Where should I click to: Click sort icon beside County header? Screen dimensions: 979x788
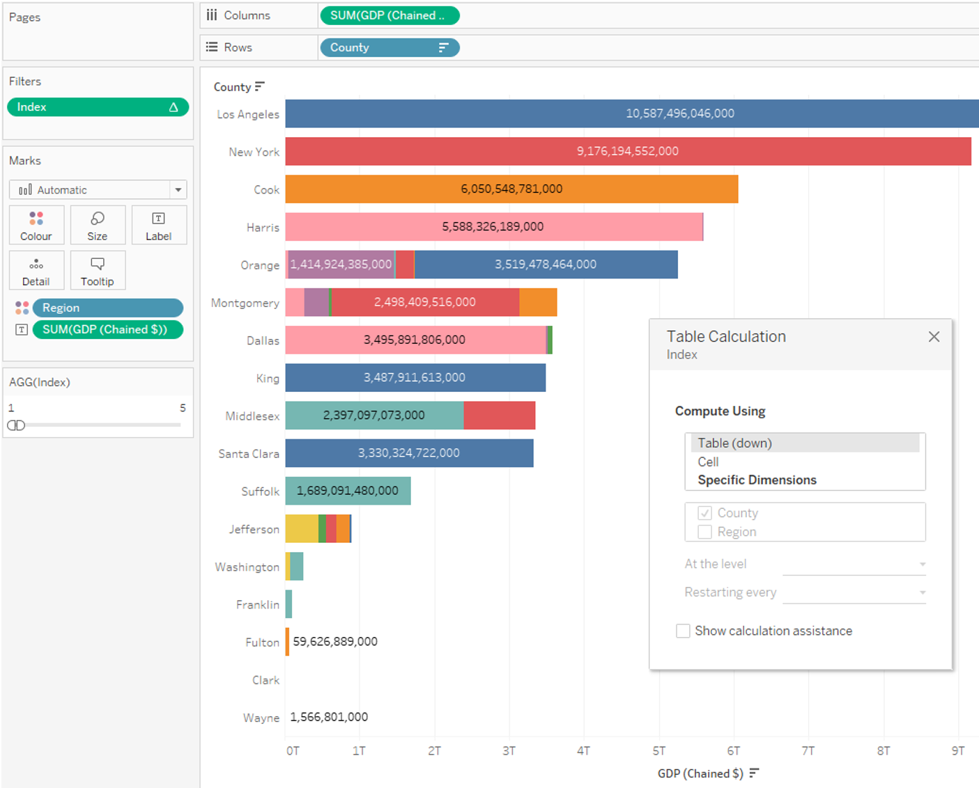click(260, 86)
